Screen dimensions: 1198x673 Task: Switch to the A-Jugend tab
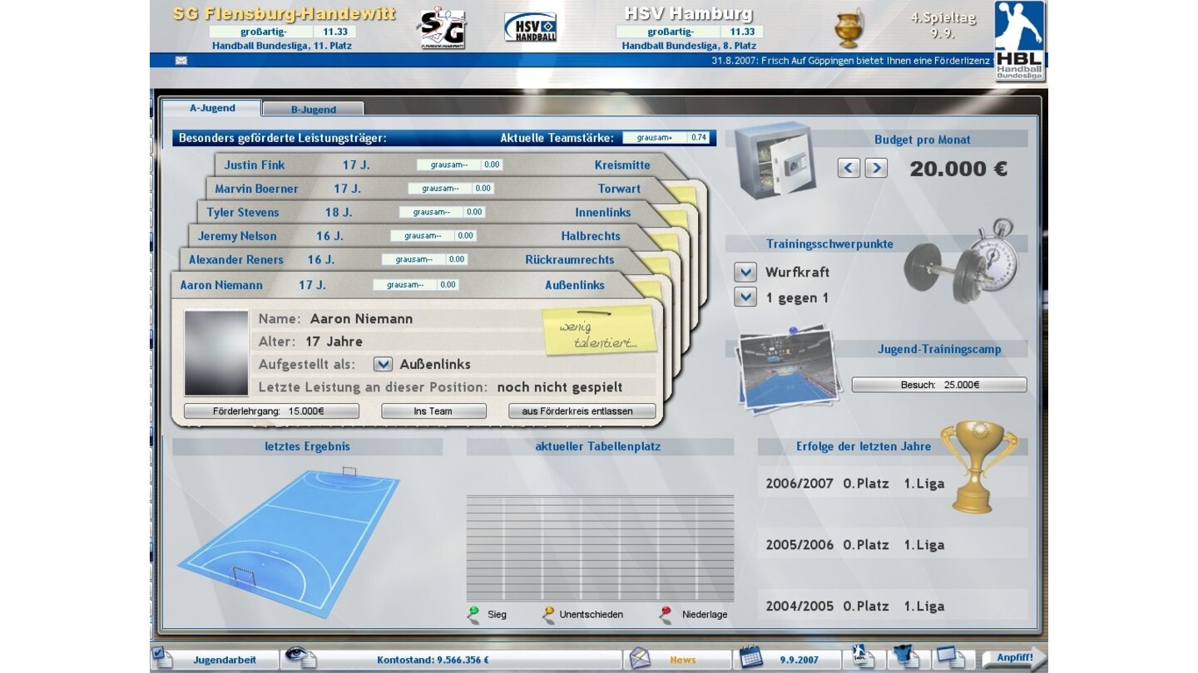212,108
